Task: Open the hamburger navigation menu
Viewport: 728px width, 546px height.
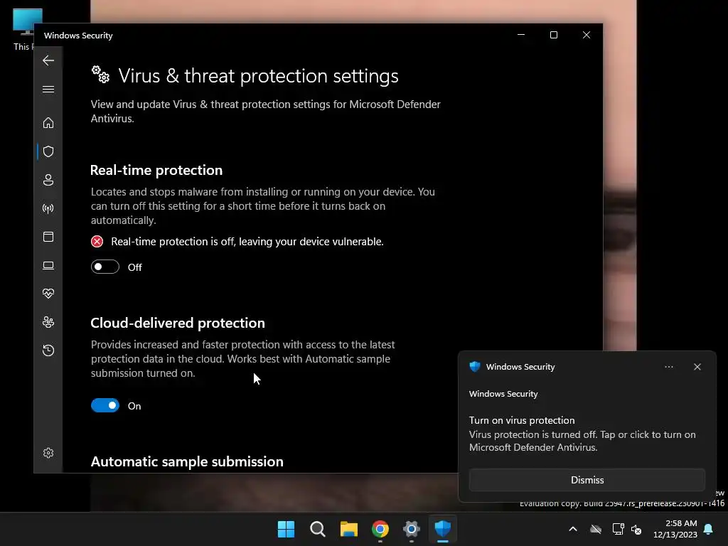Action: click(48, 89)
